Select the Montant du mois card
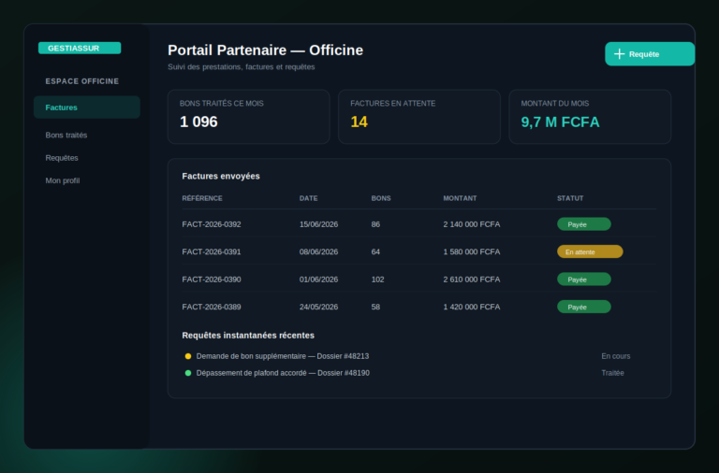This screenshot has height=473, width=719. click(590, 117)
